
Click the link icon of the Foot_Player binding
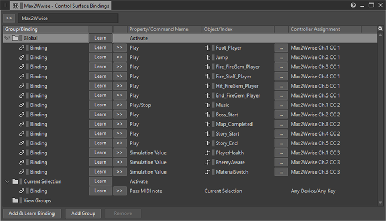coord(22,48)
